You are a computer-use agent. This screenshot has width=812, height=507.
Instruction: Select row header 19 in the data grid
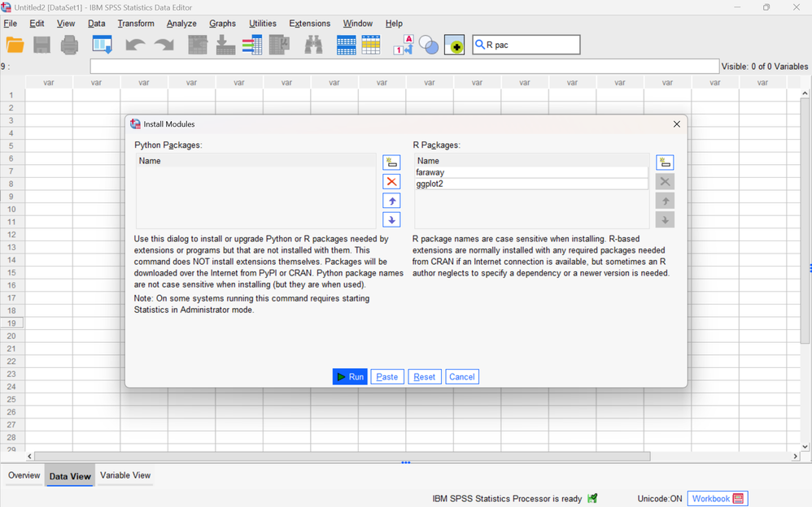coord(11,323)
